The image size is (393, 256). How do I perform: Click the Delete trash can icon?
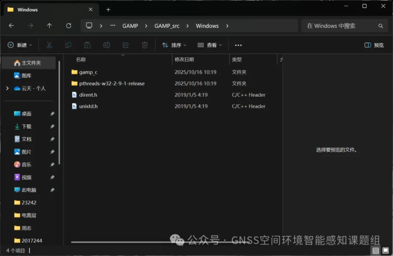pos(145,45)
